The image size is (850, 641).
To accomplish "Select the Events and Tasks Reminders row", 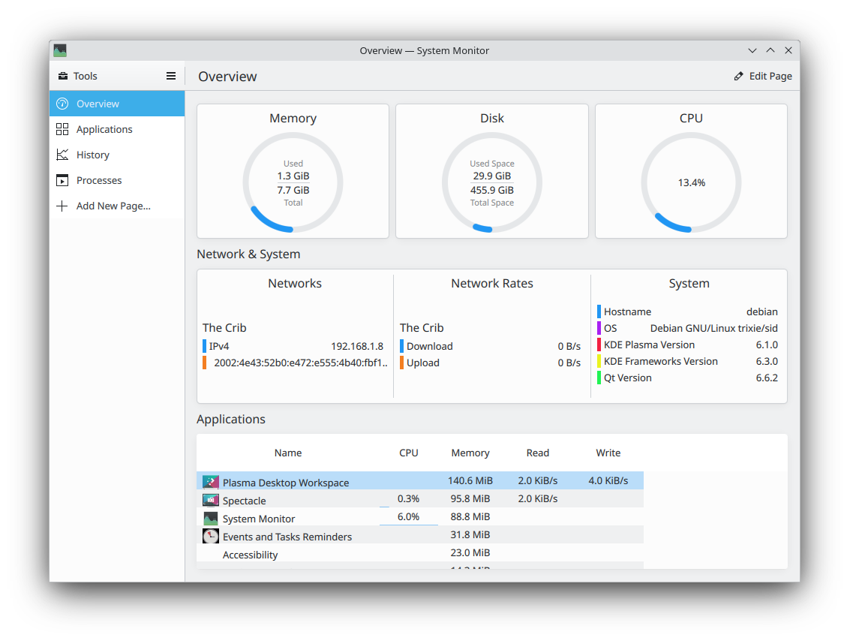I will 420,534.
